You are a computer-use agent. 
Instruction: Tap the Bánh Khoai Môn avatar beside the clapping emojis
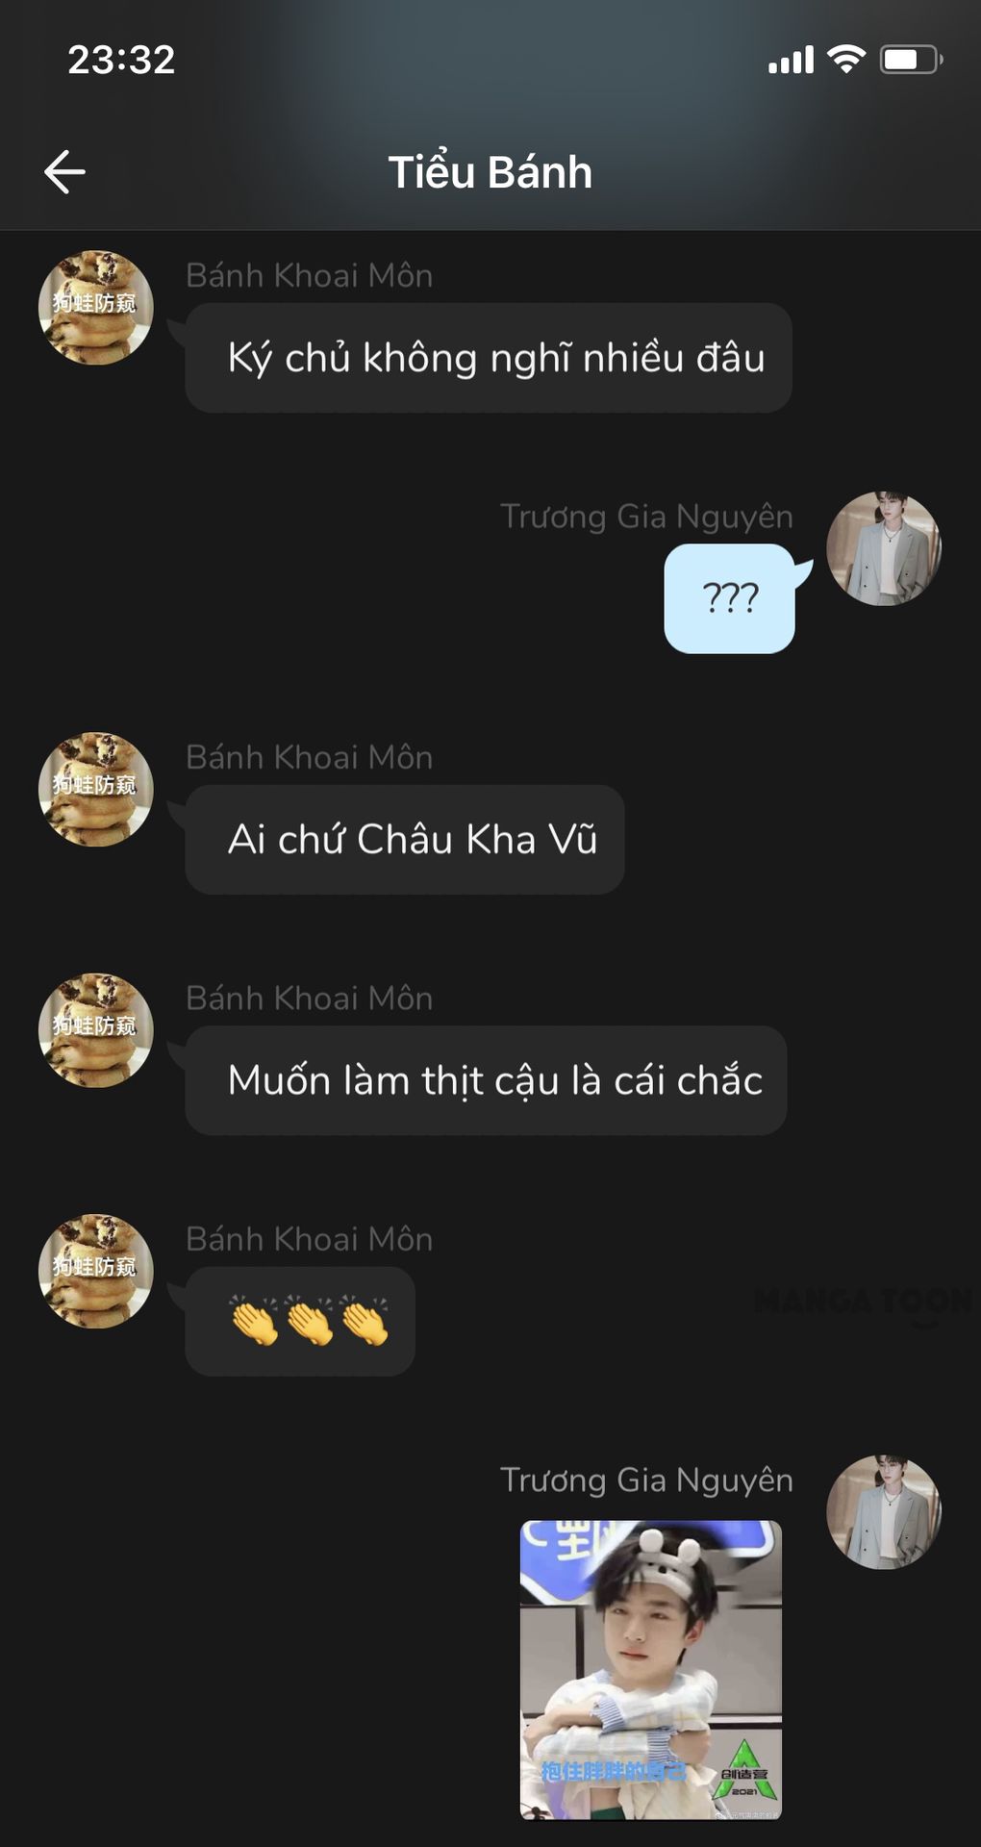[96, 1271]
